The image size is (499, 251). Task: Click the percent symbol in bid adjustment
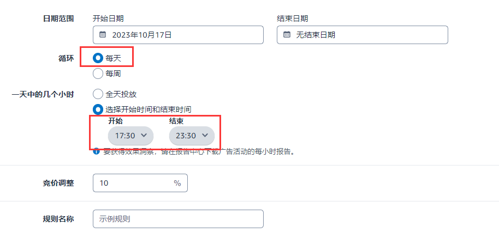[x=177, y=183]
